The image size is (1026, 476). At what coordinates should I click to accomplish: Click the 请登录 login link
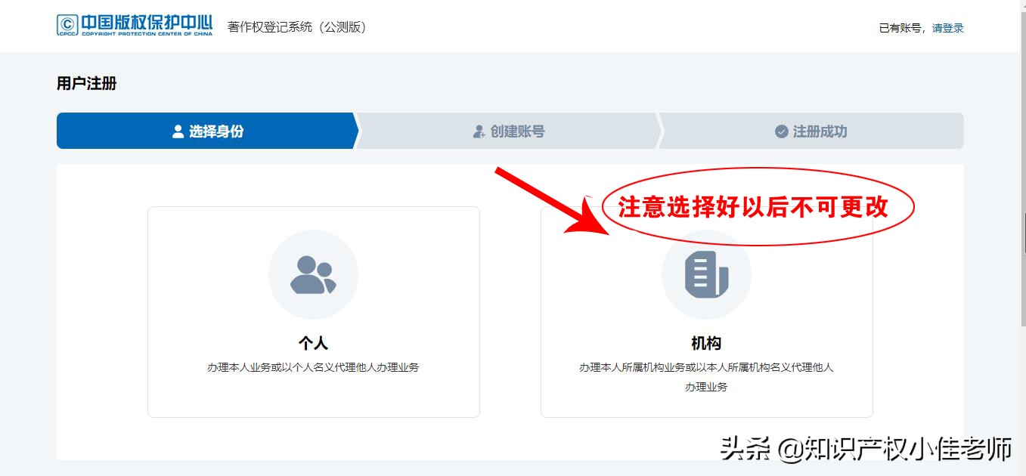[947, 27]
